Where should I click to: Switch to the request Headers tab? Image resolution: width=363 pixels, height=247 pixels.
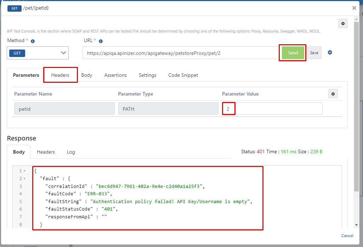[x=60, y=75]
